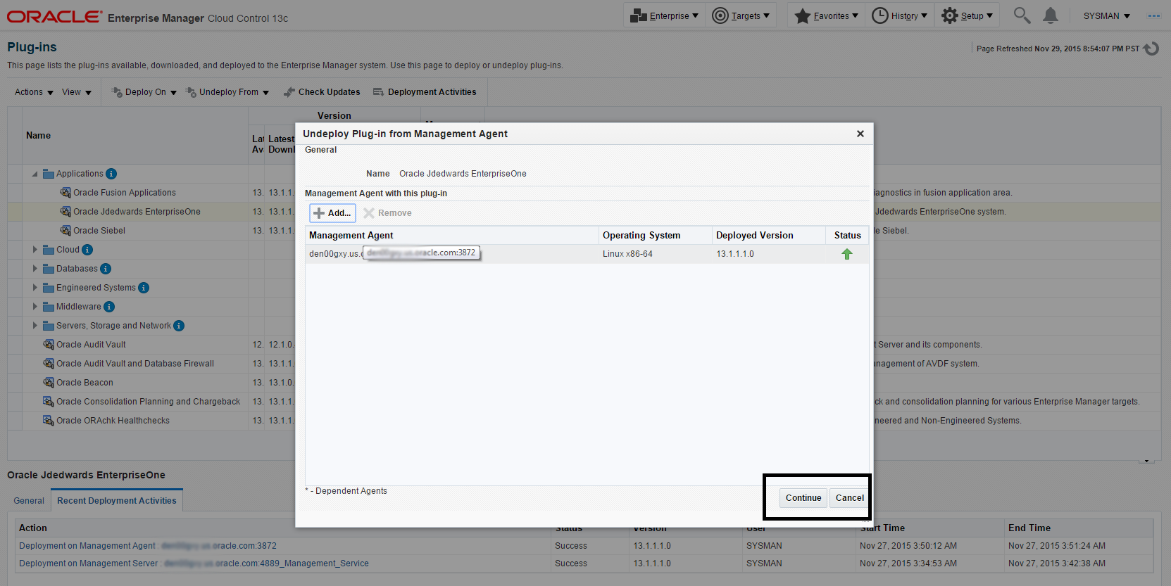Select Oracle Siebel tree row

[99, 231]
